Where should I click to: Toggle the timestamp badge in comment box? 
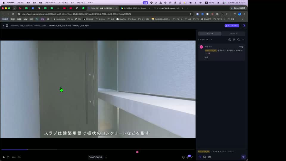coord(203,151)
